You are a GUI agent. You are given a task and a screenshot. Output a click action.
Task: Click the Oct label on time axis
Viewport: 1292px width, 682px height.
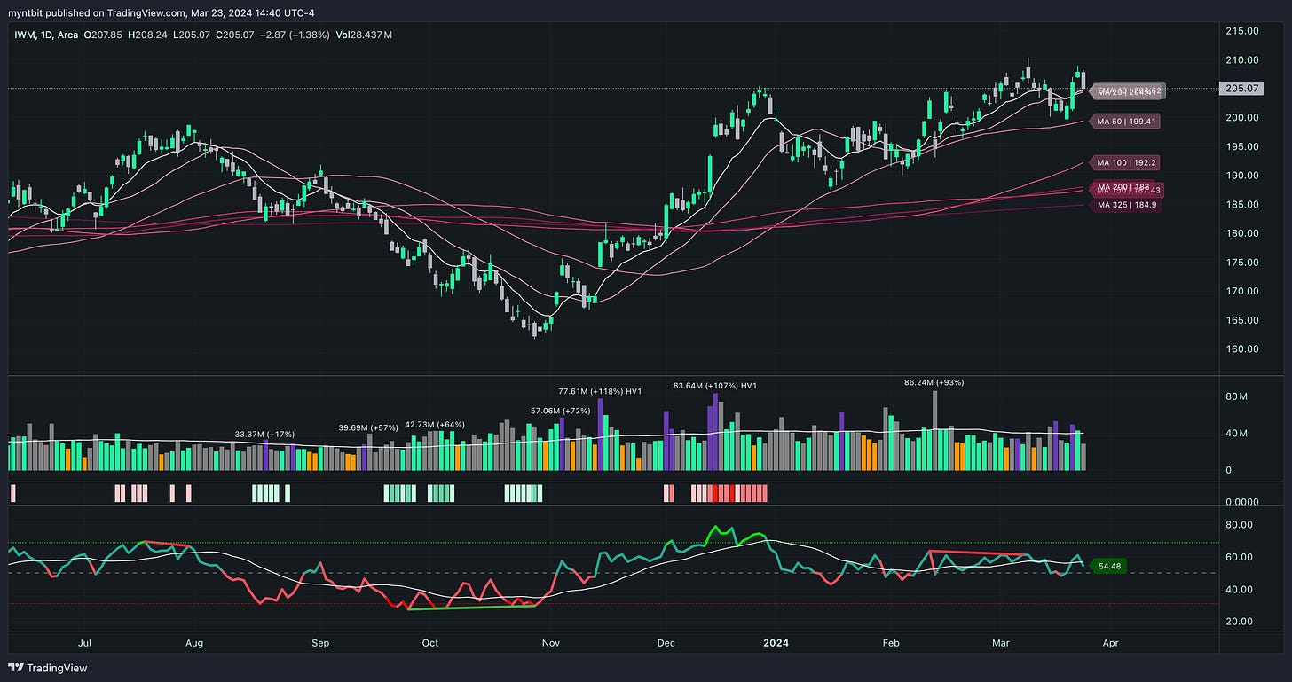pos(430,642)
